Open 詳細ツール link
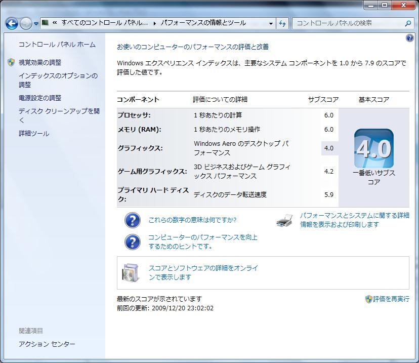This screenshot has height=363, width=419. [34, 134]
